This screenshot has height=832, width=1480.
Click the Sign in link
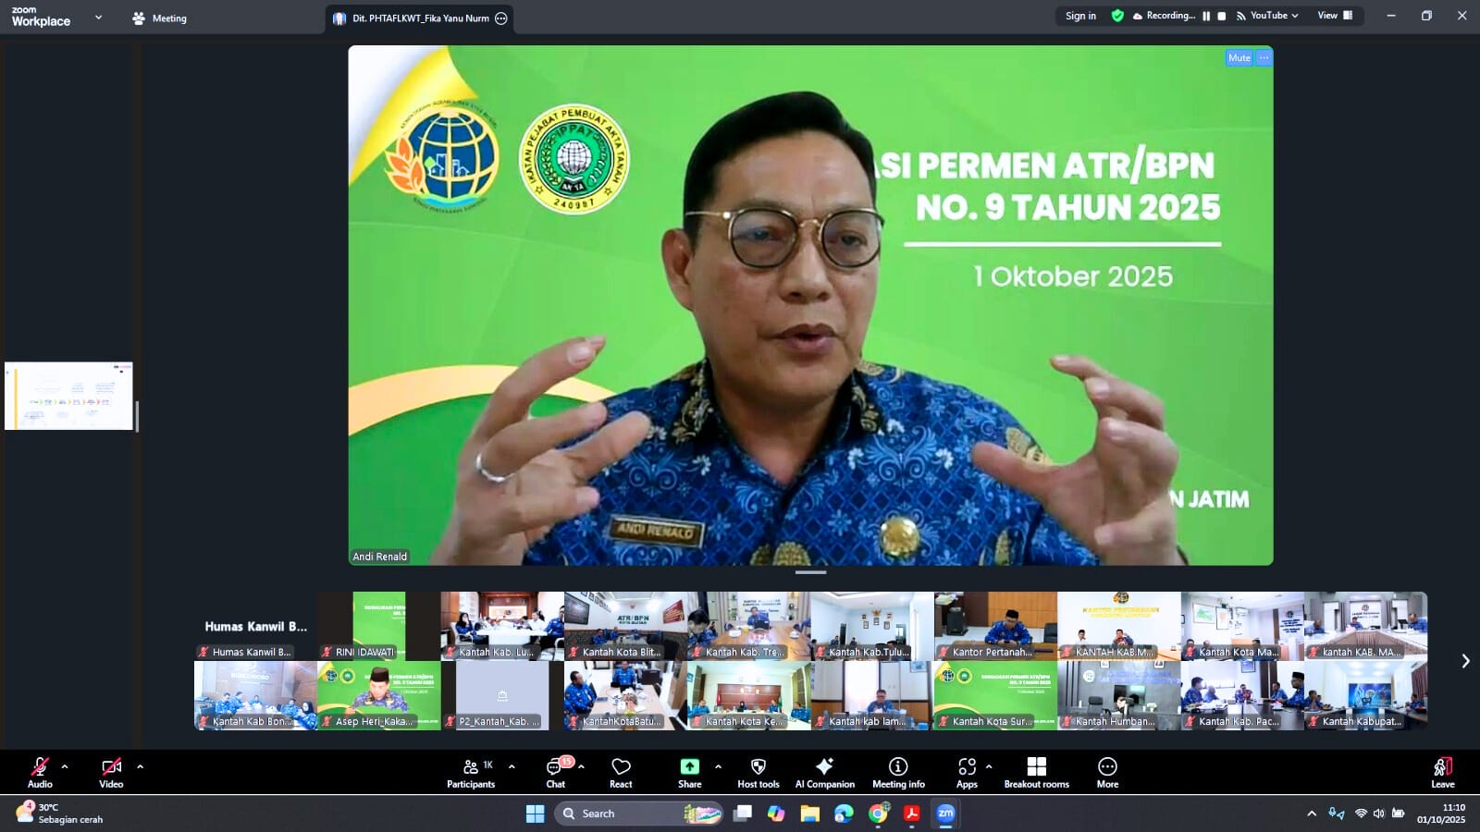pos(1079,15)
